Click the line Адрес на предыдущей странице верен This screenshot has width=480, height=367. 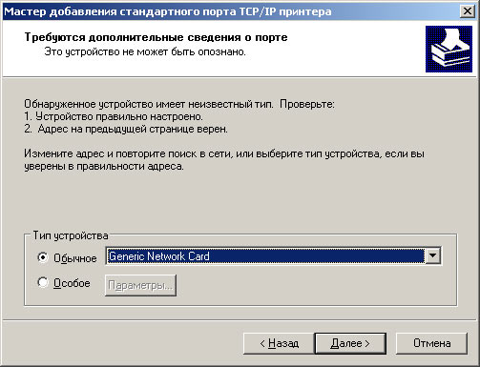(126, 129)
